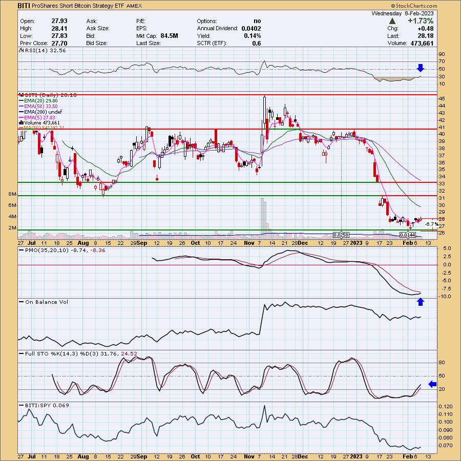Screen dimensions: 461x461
Task: Click the AMEX exchange label
Action: pos(134,6)
